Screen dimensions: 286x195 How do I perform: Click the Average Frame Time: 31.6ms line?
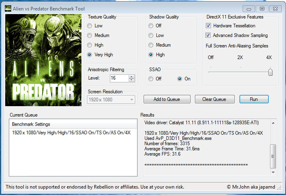pos(172,149)
